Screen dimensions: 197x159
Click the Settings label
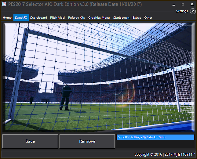(182, 11)
